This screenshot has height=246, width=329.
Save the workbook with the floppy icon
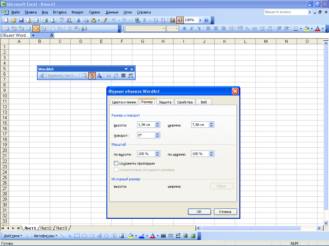21,20
